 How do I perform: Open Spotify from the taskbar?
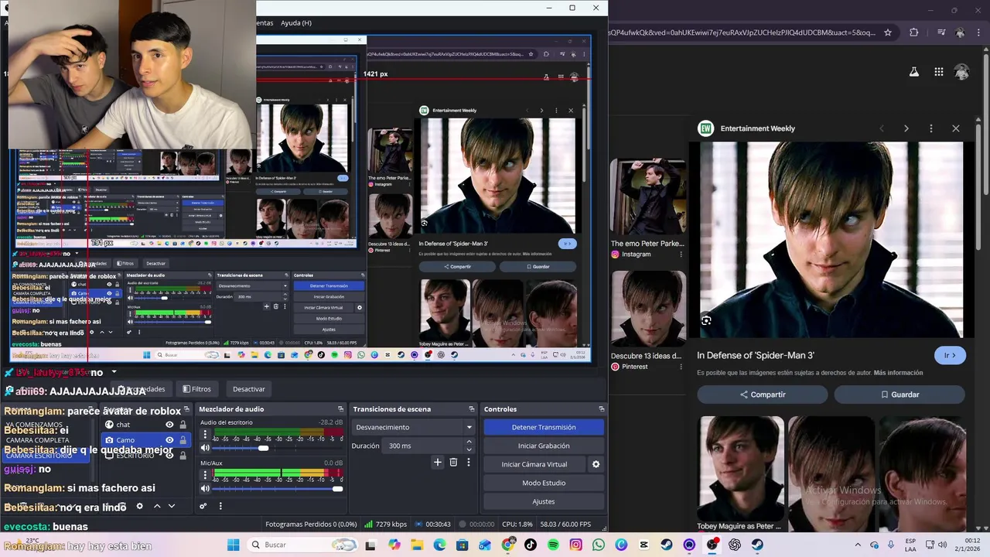[x=553, y=545]
